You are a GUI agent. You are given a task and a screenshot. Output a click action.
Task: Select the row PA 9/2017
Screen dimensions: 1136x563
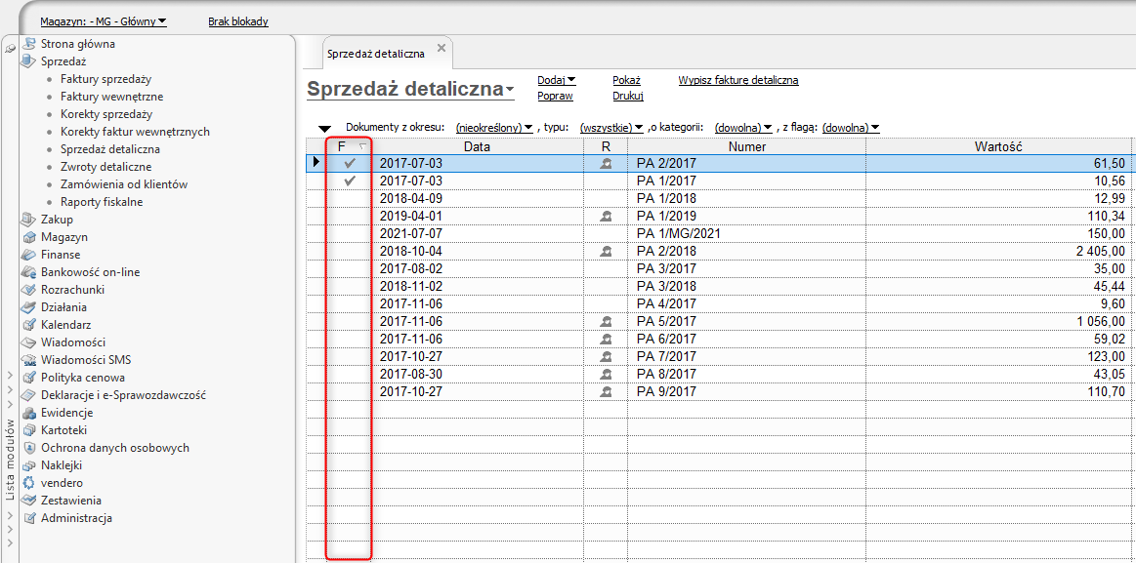(x=717, y=391)
